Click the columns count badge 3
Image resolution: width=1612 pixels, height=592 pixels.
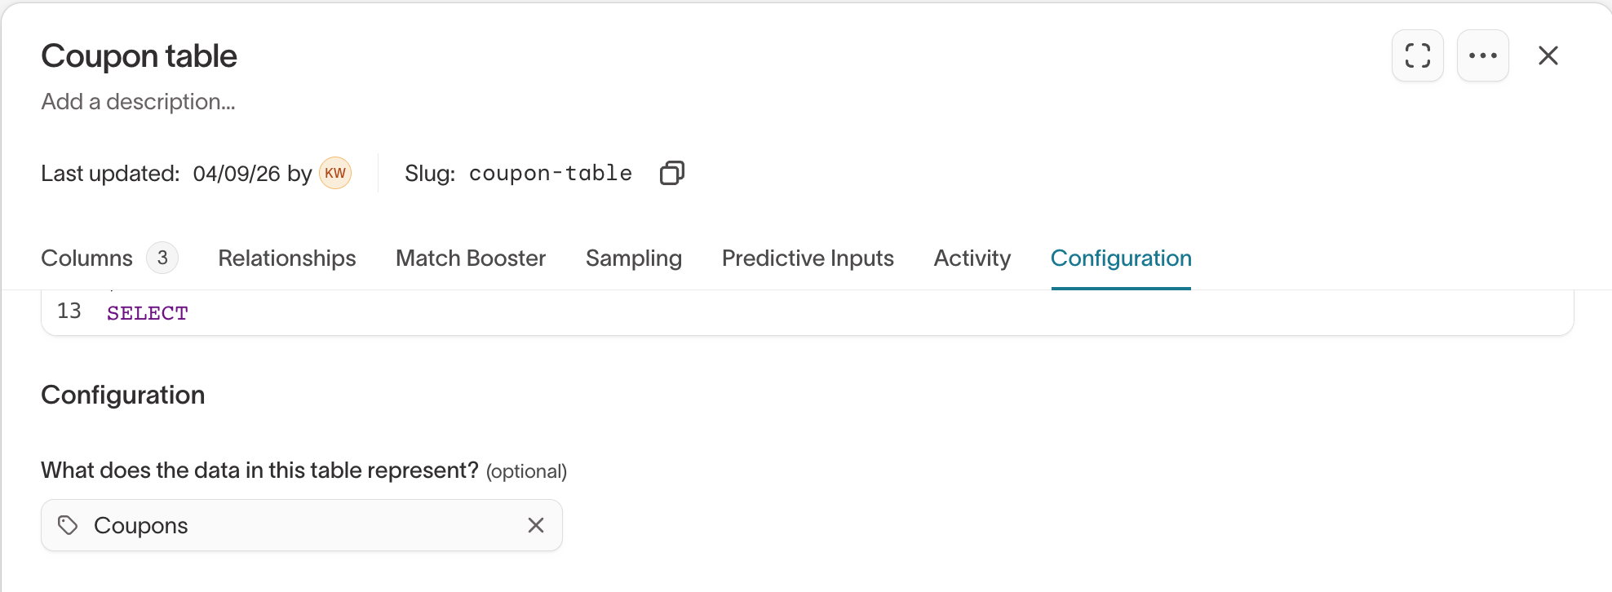162,258
